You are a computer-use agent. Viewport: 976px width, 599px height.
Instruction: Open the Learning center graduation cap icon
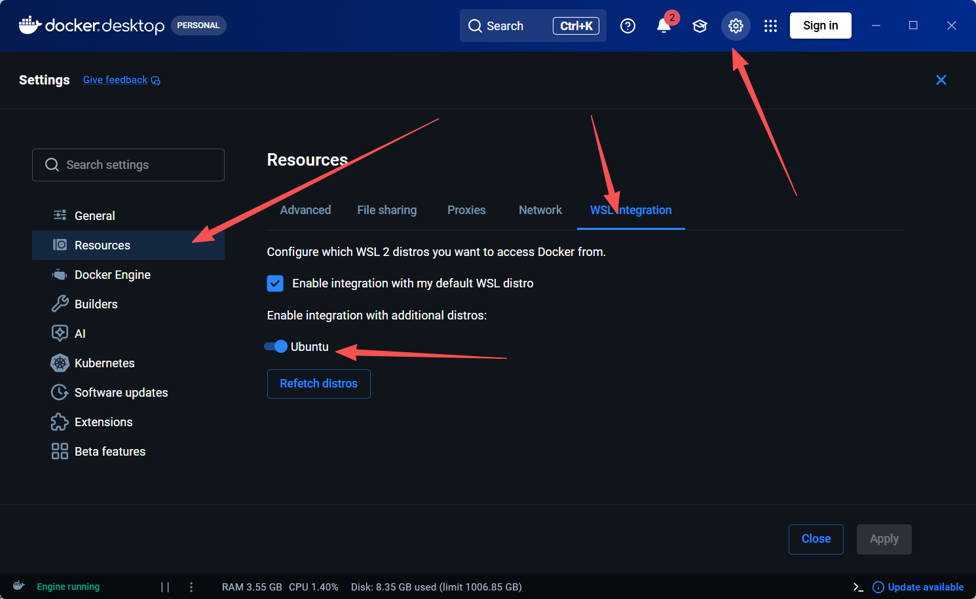[x=700, y=26]
